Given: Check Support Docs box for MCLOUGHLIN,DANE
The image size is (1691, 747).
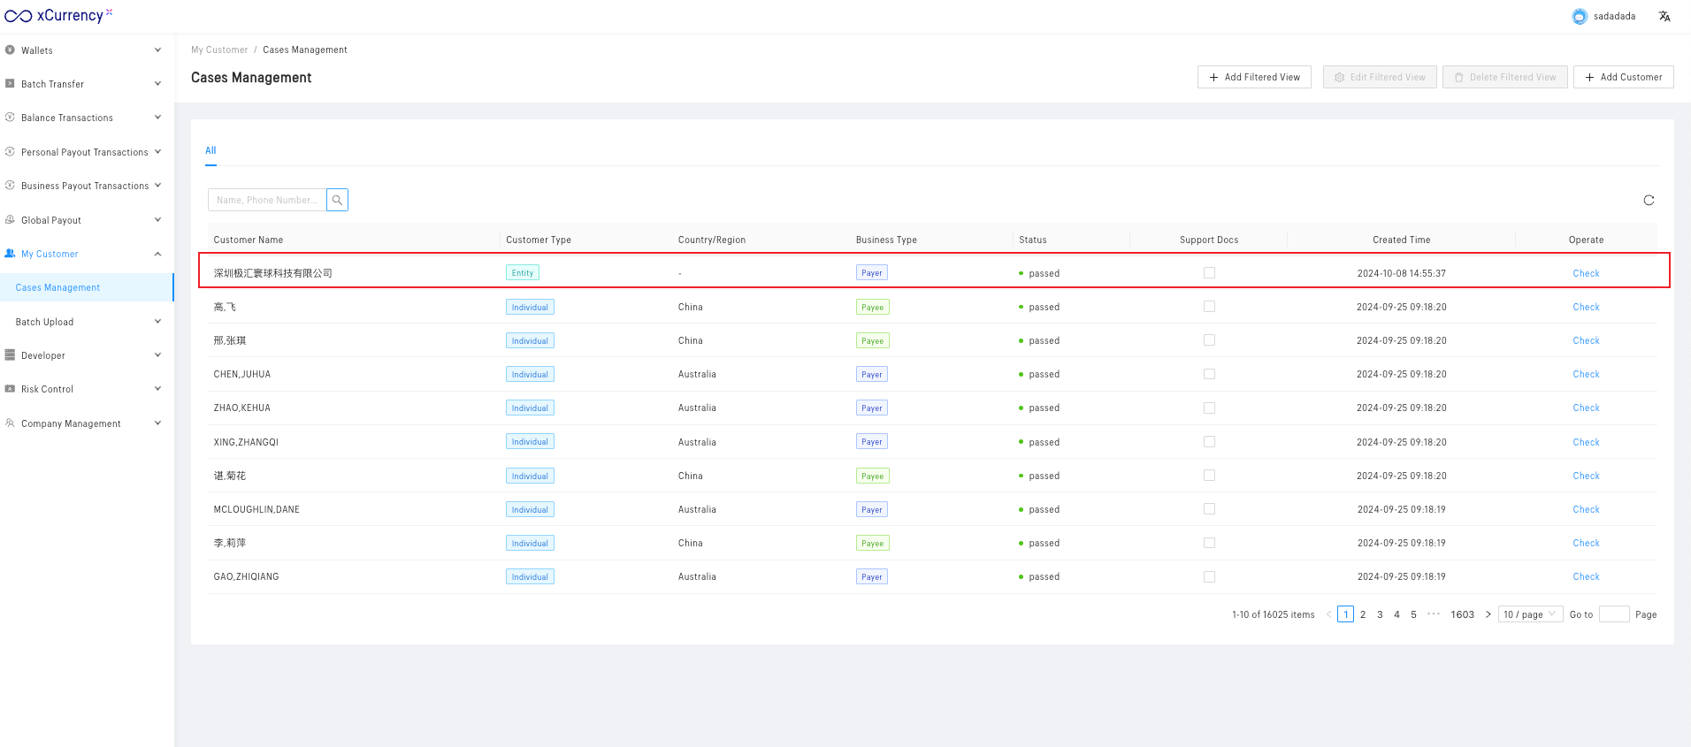Looking at the screenshot, I should click(x=1209, y=509).
